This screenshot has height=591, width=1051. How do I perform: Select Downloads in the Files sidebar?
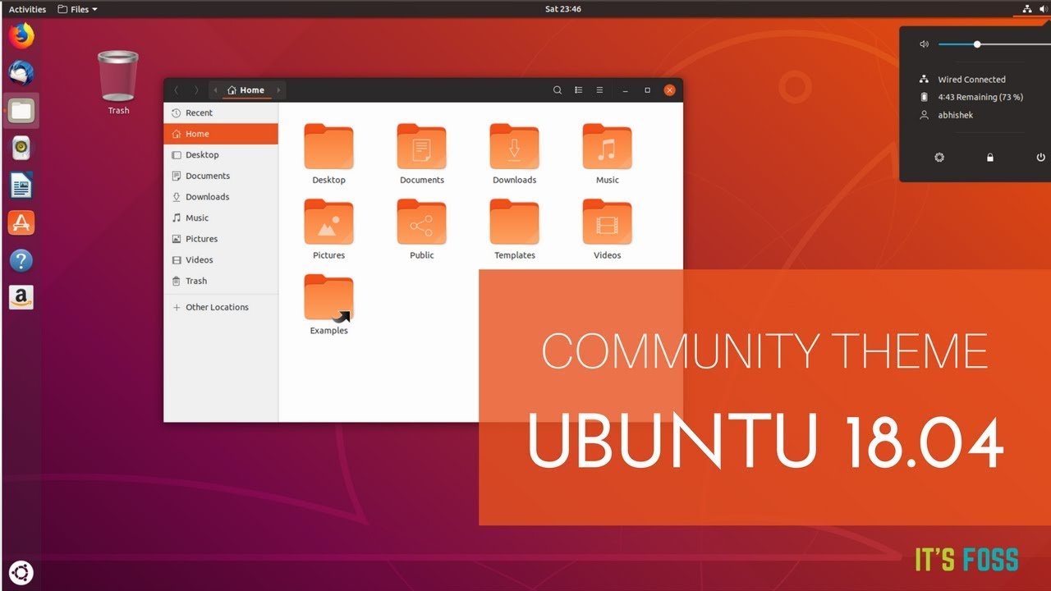coord(206,196)
